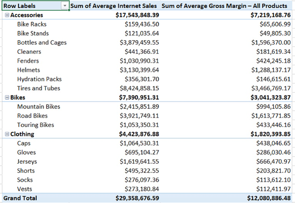This screenshot has width=295, height=203.
Task: Select Caps internet sales value $1,064,530.31
Action: 139,143
